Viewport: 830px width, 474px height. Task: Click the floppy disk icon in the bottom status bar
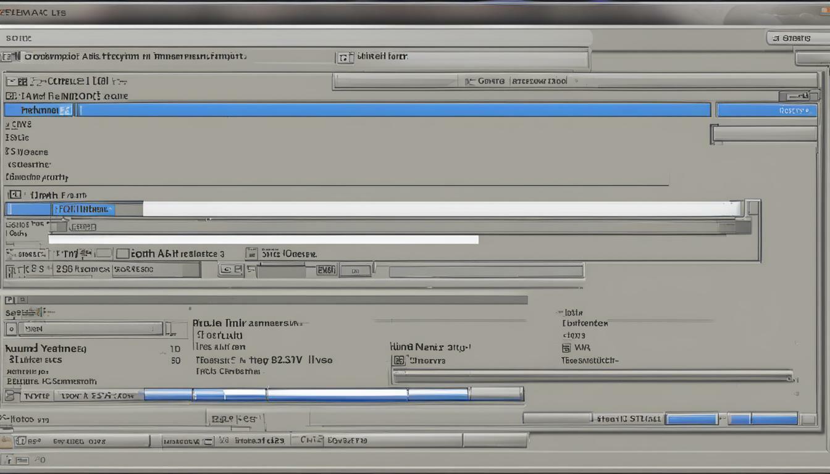[22, 460]
